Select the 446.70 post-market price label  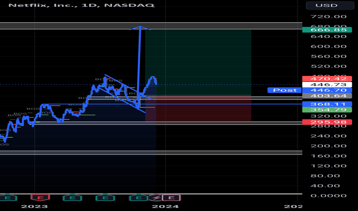point(327,90)
